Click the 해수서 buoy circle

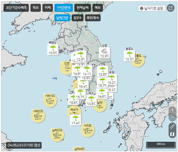click(74, 110)
